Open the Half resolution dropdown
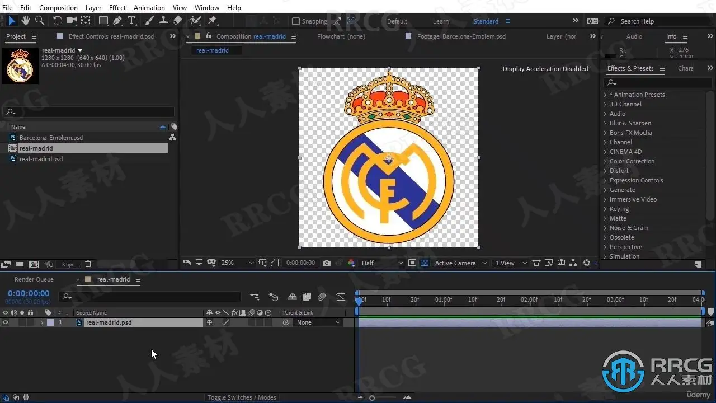Screen dimensions: 716x403 [x=382, y=263]
